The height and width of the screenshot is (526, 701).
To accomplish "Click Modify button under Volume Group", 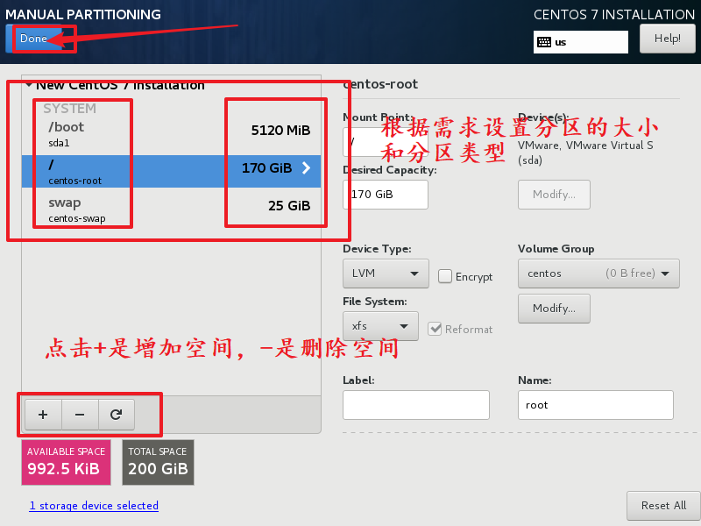I will click(554, 309).
